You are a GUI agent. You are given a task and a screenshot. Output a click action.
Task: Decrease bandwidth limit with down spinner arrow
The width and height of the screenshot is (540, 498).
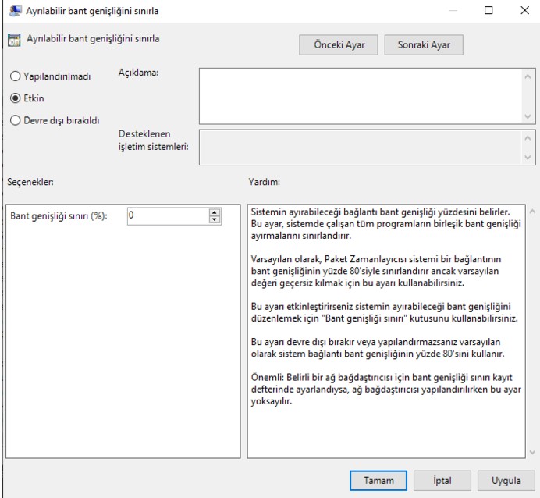pos(215,219)
